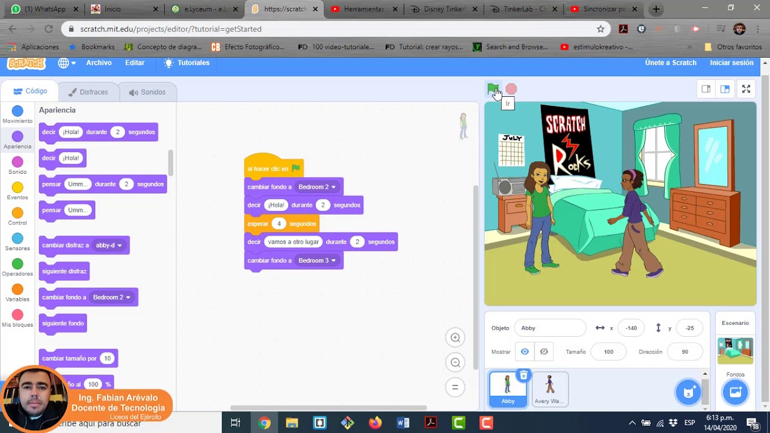This screenshot has width=770, height=433.
Task: Select Operadores block category
Action: (x=17, y=268)
